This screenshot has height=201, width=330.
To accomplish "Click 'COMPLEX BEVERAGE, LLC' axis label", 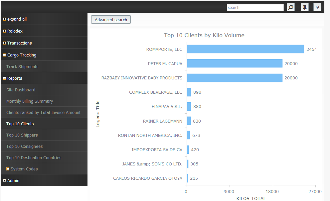I will pos(156,92).
